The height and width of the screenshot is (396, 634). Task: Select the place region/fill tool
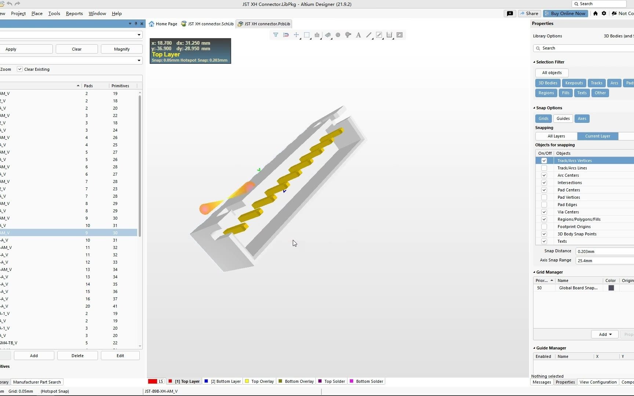[400, 35]
